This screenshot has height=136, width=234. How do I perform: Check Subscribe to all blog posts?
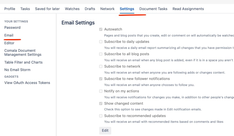[101, 54]
